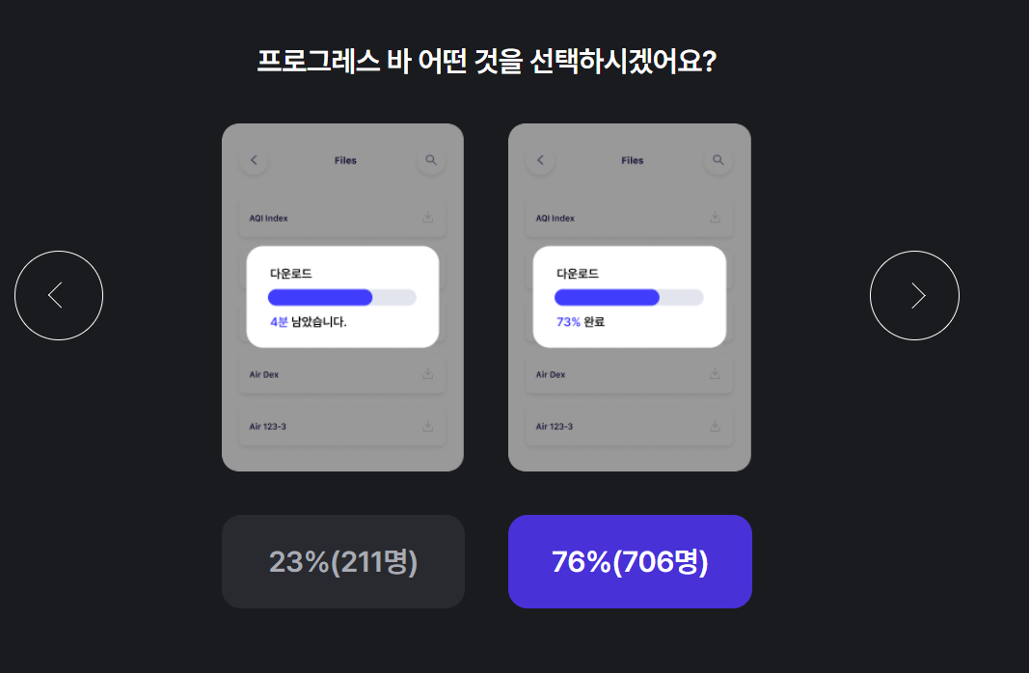This screenshot has width=1029, height=673.
Task: Select the 23%(211명) result button
Action: 343,561
